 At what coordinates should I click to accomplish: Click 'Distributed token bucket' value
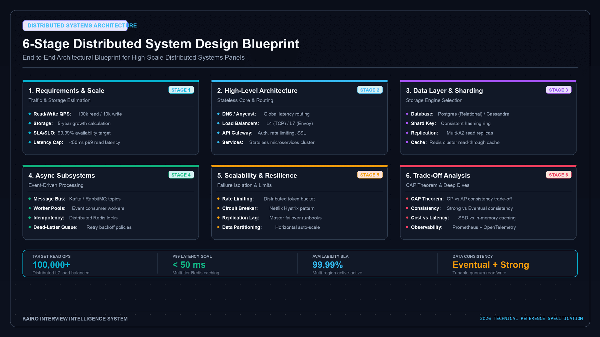[289, 199]
